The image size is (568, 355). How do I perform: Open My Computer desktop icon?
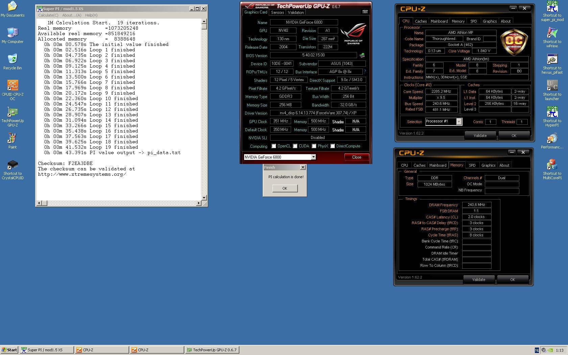[x=13, y=35]
